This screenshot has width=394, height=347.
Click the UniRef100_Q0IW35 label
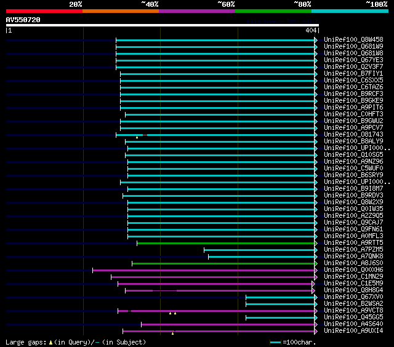coord(353,209)
